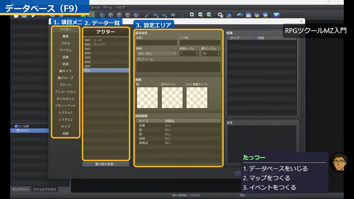Select the 武器 initial equipment row

click(178, 125)
